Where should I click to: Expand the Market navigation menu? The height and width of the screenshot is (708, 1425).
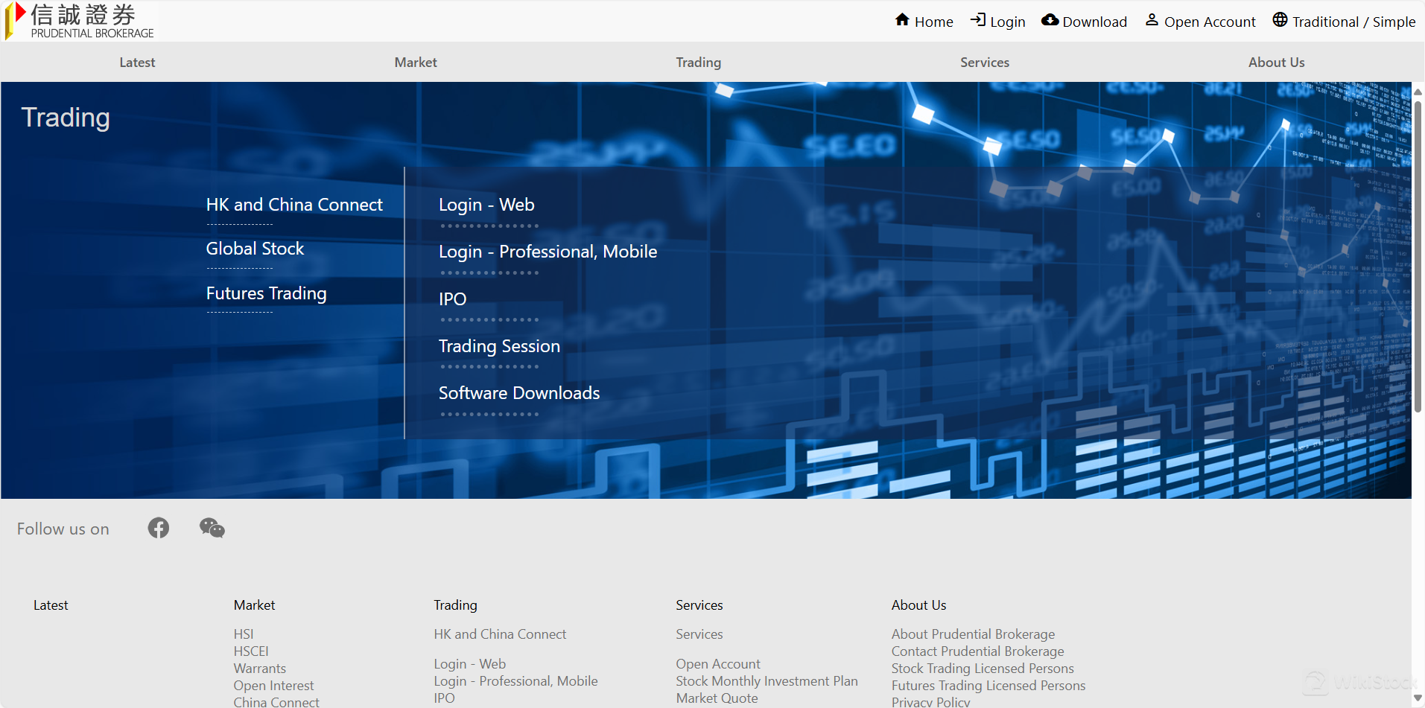(x=416, y=63)
